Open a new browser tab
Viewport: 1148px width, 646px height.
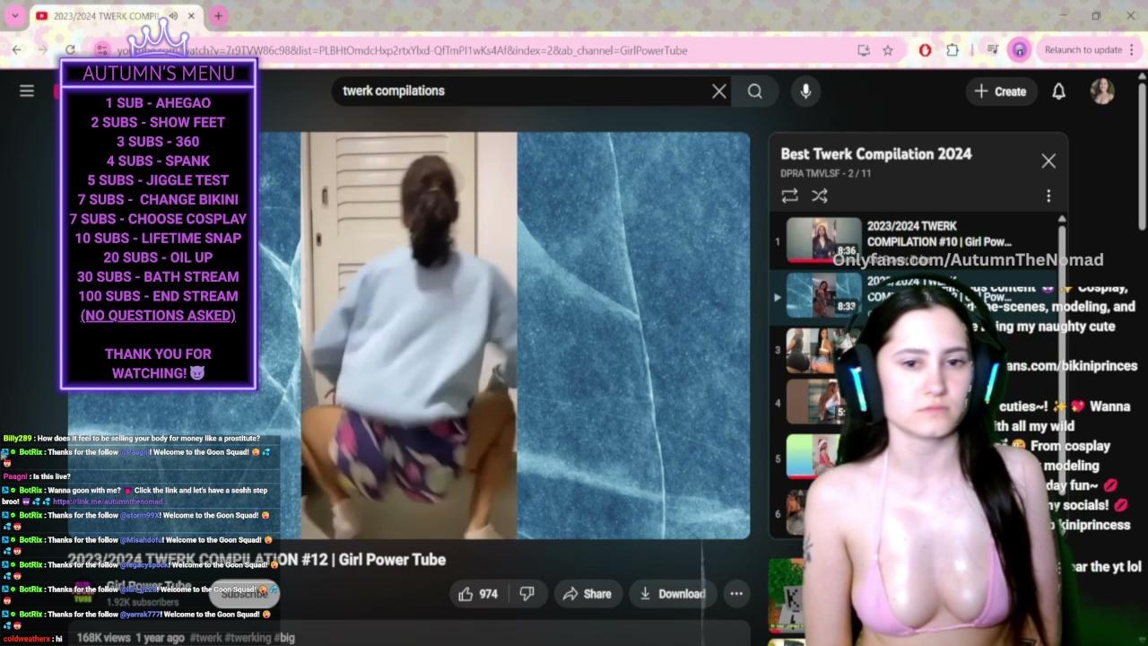coord(218,15)
